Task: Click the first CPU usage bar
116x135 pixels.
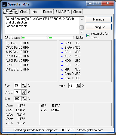Action: pyautogui.click(x=34, y=38)
